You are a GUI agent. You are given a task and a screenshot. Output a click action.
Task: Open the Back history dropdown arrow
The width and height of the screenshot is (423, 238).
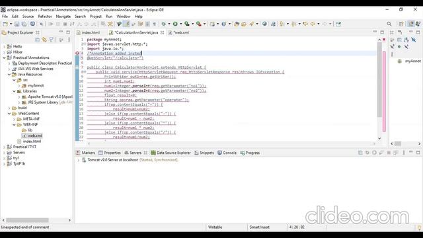tap(319, 24)
